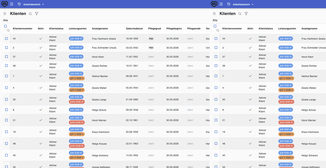Click the search icon next to right Klienten title
326x168 pixels.
(240, 14)
